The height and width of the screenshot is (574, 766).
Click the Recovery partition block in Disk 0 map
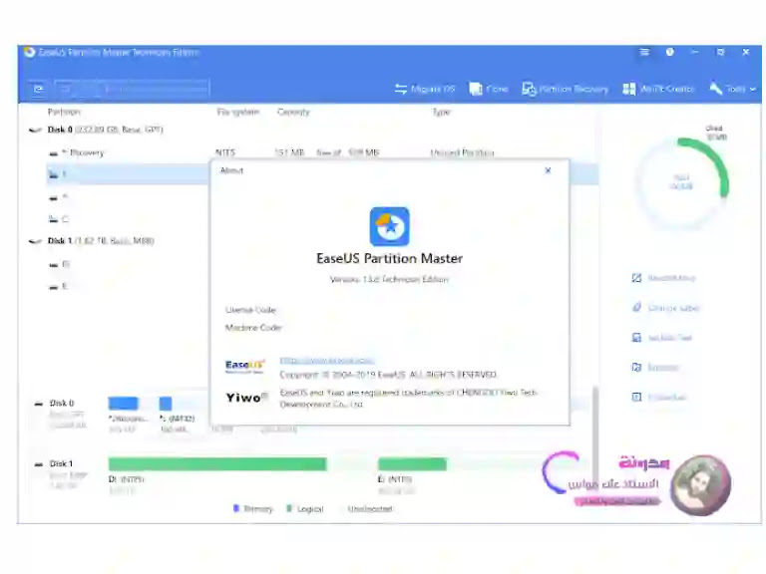coord(123,404)
